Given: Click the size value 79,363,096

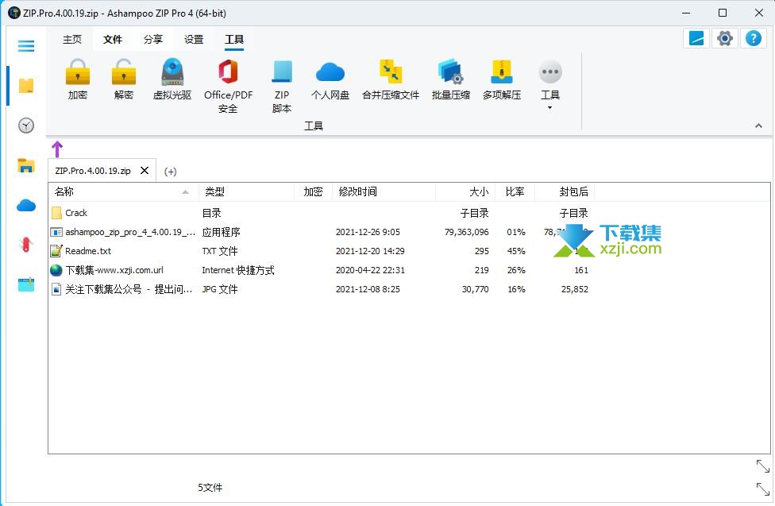Looking at the screenshot, I should click(467, 232).
